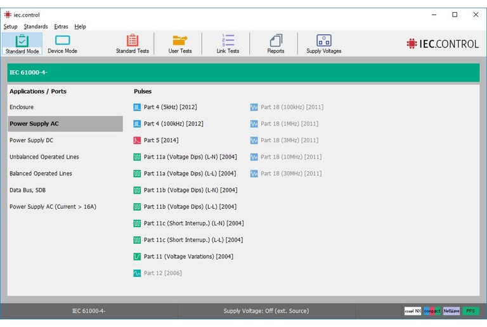Click the Part 18 (1MHz) icon
Screen dimensions: 487x327
[x=254, y=124]
